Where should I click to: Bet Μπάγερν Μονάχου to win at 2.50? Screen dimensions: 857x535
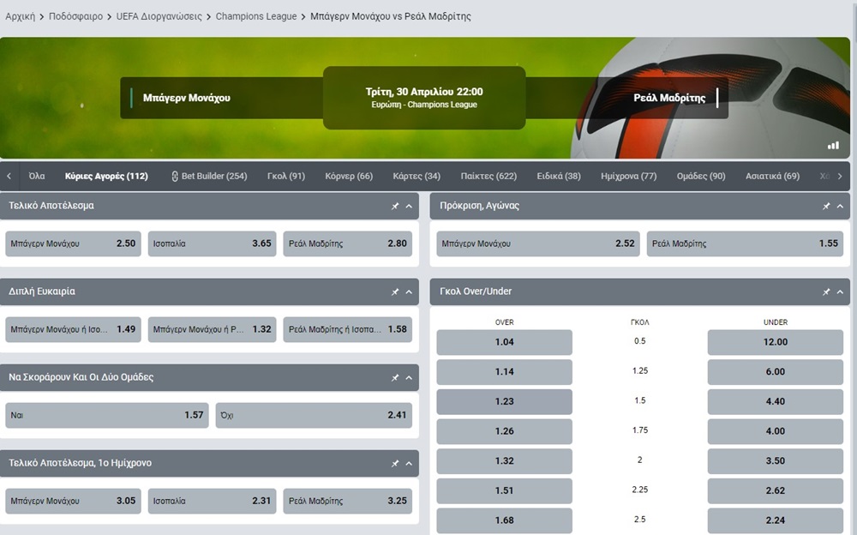tap(73, 243)
